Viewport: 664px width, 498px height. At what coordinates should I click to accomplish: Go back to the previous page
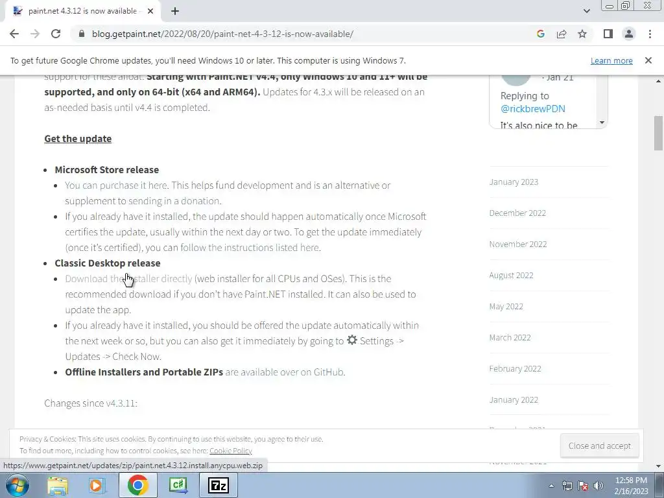point(14,34)
